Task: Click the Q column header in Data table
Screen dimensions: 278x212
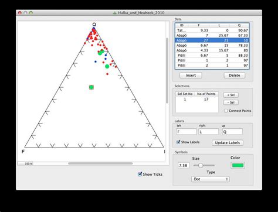Action: point(239,25)
